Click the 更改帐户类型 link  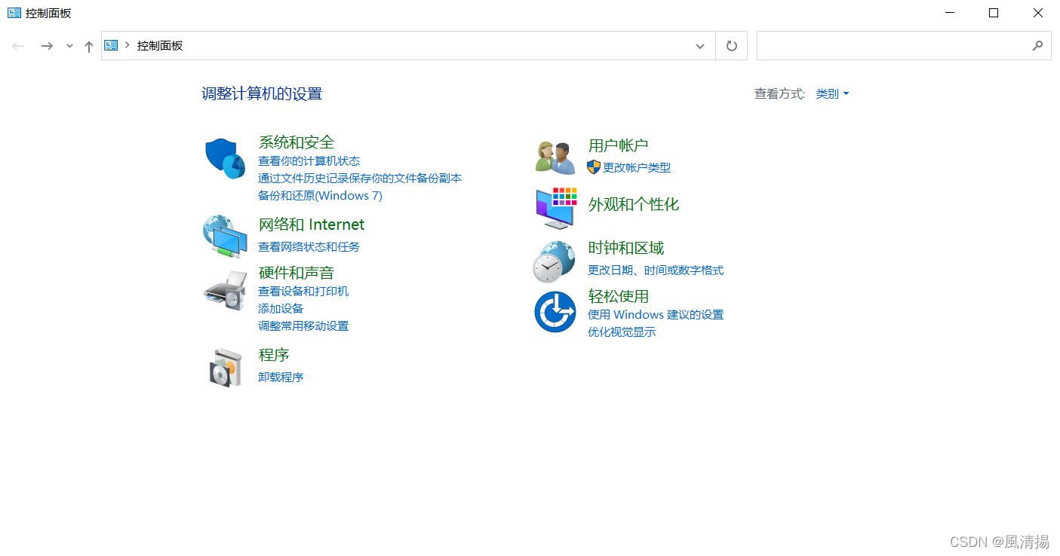point(637,168)
